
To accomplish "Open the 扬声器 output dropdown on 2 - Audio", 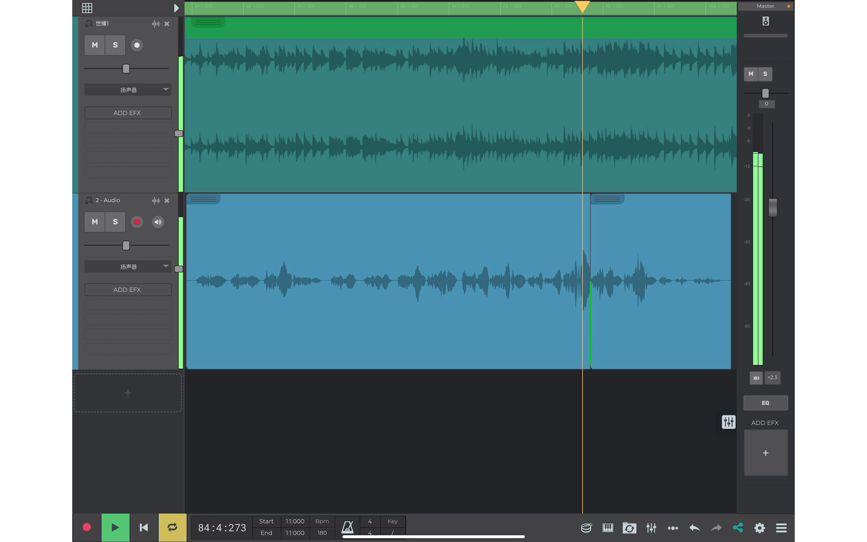I will (x=128, y=266).
